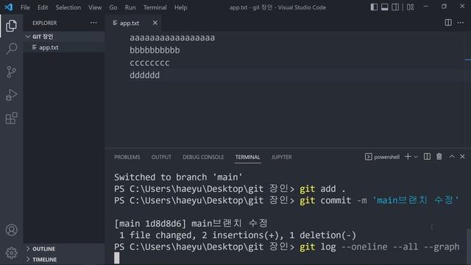Image resolution: width=471 pixels, height=265 pixels.
Task: Minimize the VS Code window
Action: click(425, 7)
